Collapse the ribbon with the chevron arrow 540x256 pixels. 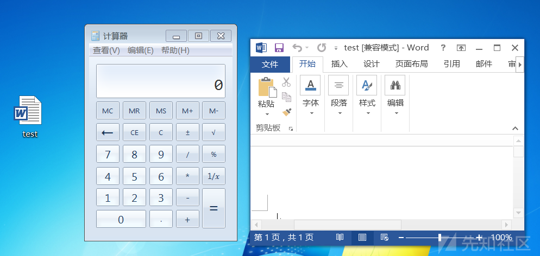[x=515, y=128]
